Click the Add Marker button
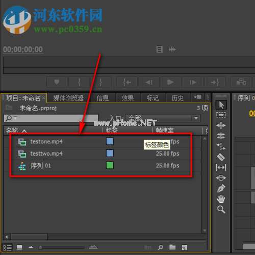 click(57, 82)
